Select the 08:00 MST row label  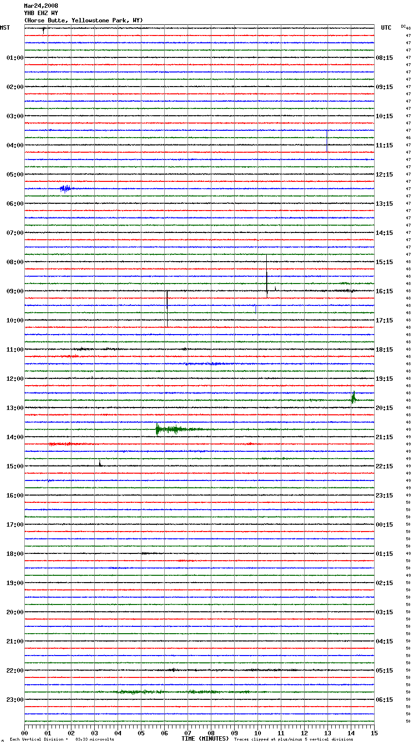15,262
